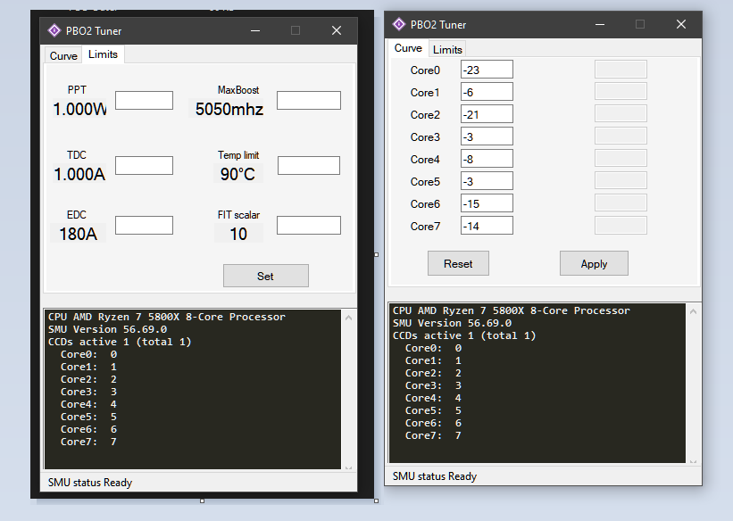Select Limits tab in the left window
The height and width of the screenshot is (521, 733).
(x=103, y=54)
